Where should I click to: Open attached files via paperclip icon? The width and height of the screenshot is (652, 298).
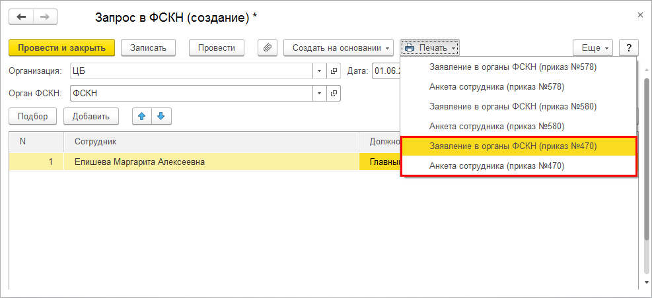coord(267,47)
